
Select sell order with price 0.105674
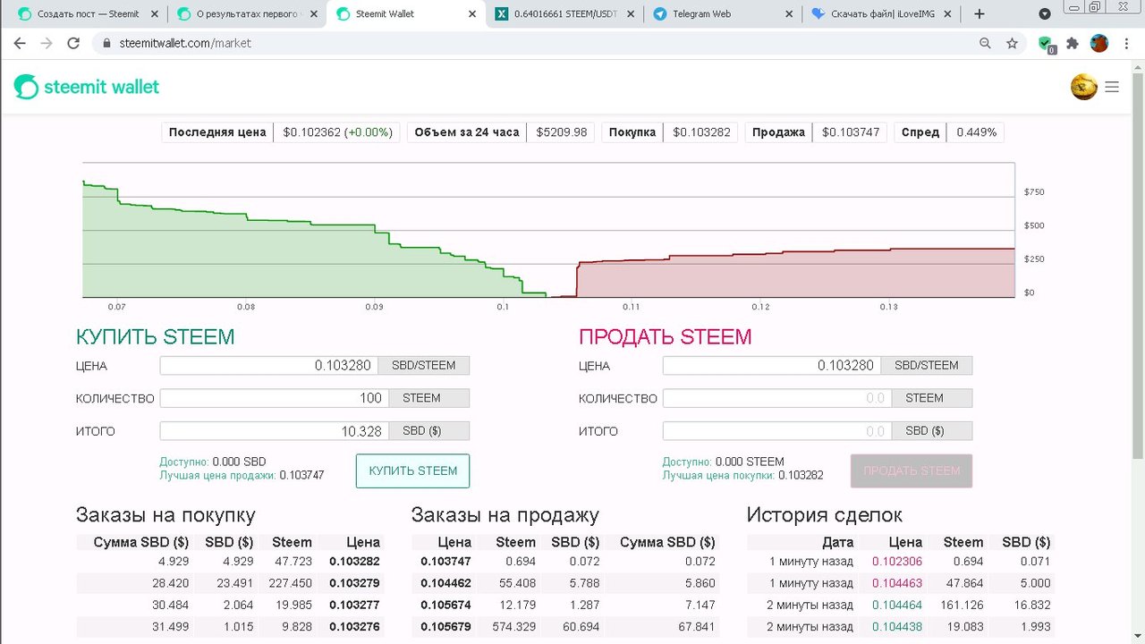coord(565,605)
